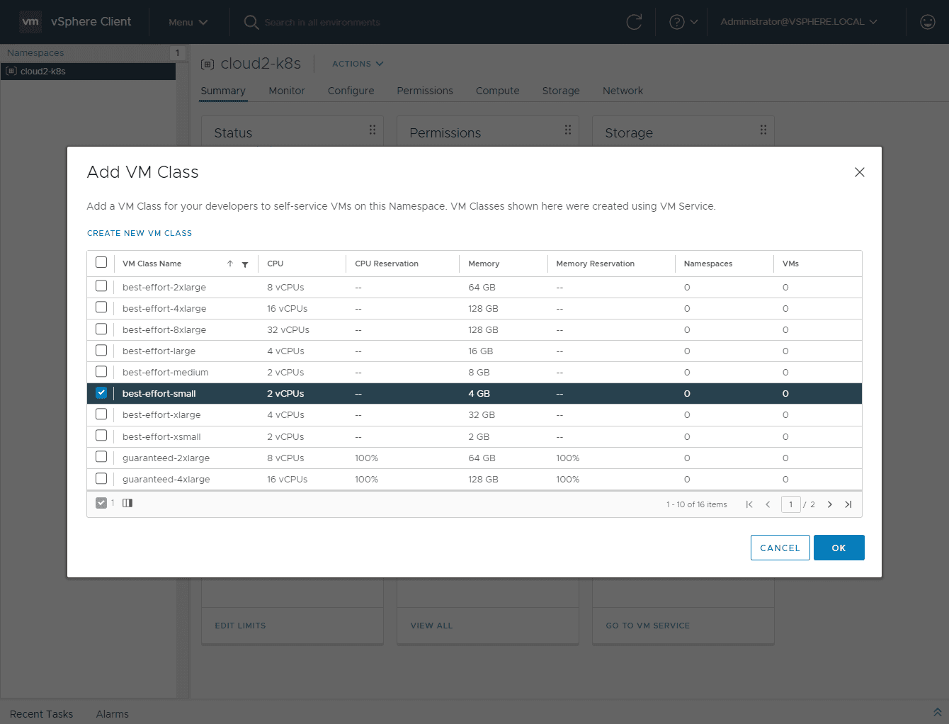Toggle the select-all VM classes checkbox
Viewport: 949px width, 724px height.
[x=101, y=262]
